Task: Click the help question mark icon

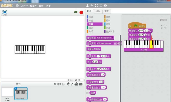Action: tap(105, 5)
